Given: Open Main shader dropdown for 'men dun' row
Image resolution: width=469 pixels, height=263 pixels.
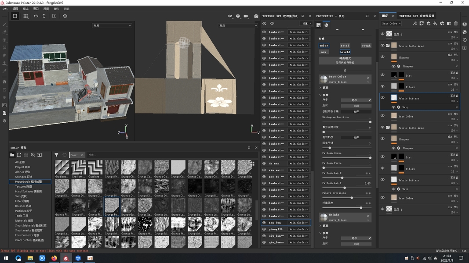Looking at the screenshot, I should tap(298, 222).
